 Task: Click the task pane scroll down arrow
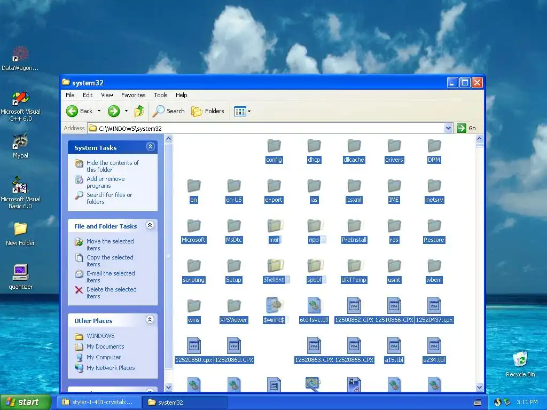click(168, 387)
